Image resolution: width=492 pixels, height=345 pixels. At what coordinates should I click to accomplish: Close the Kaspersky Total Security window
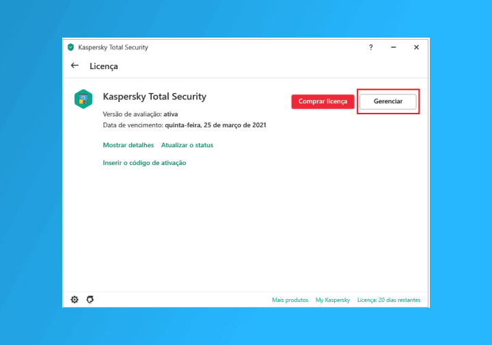click(x=416, y=47)
